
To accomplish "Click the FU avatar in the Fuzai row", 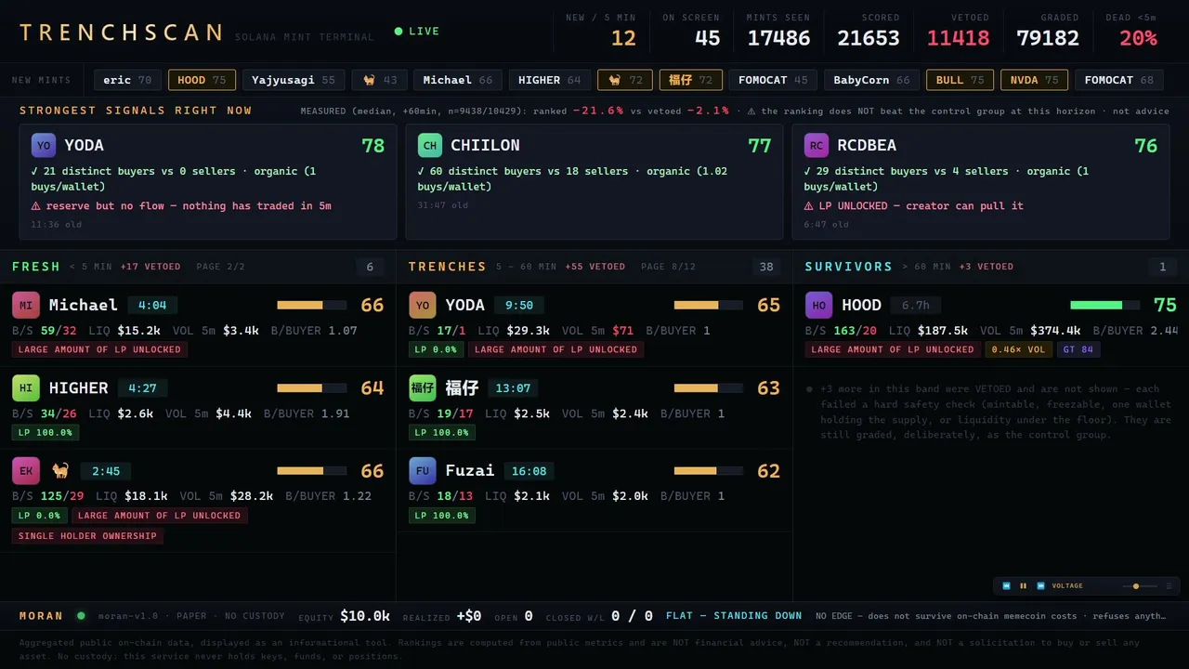I will coord(423,470).
